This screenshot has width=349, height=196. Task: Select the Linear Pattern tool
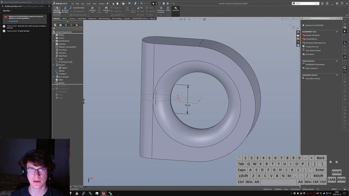(x=133, y=10)
